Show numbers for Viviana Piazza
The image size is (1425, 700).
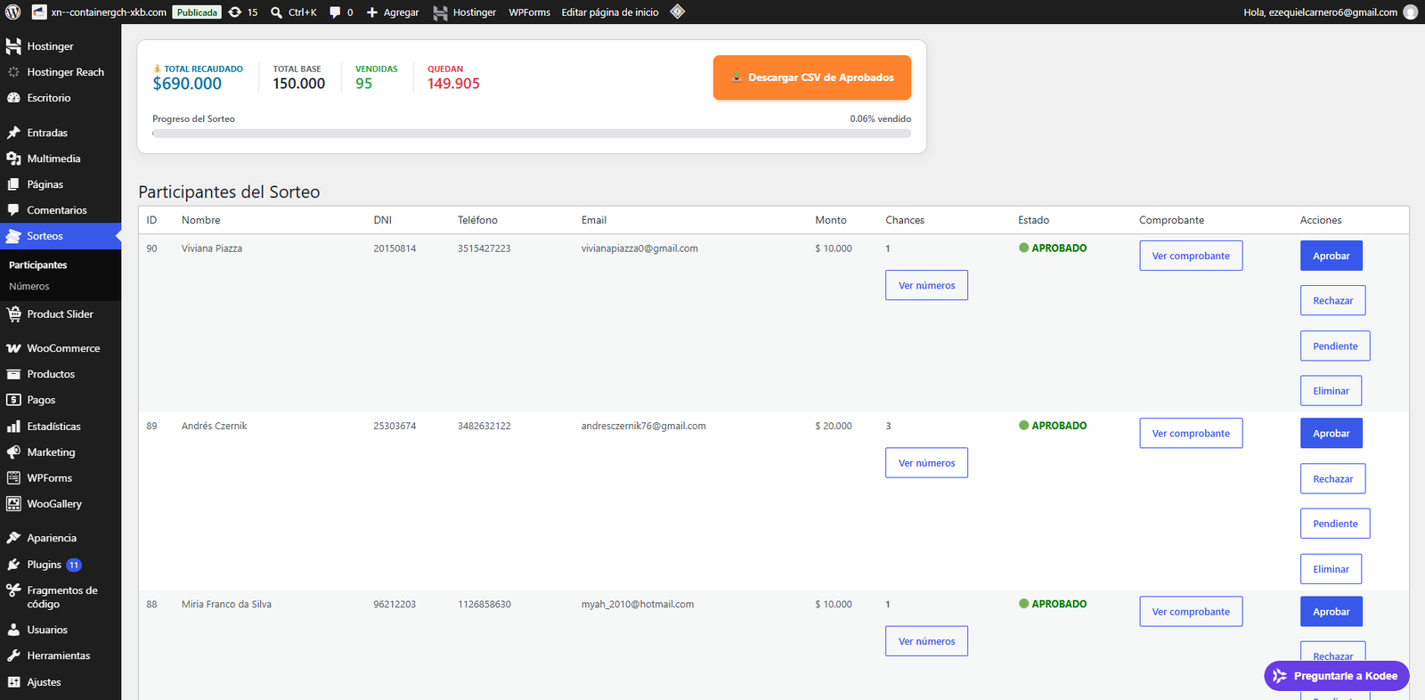(926, 285)
